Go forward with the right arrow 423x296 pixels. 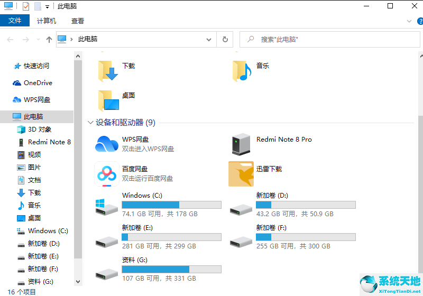click(25, 40)
